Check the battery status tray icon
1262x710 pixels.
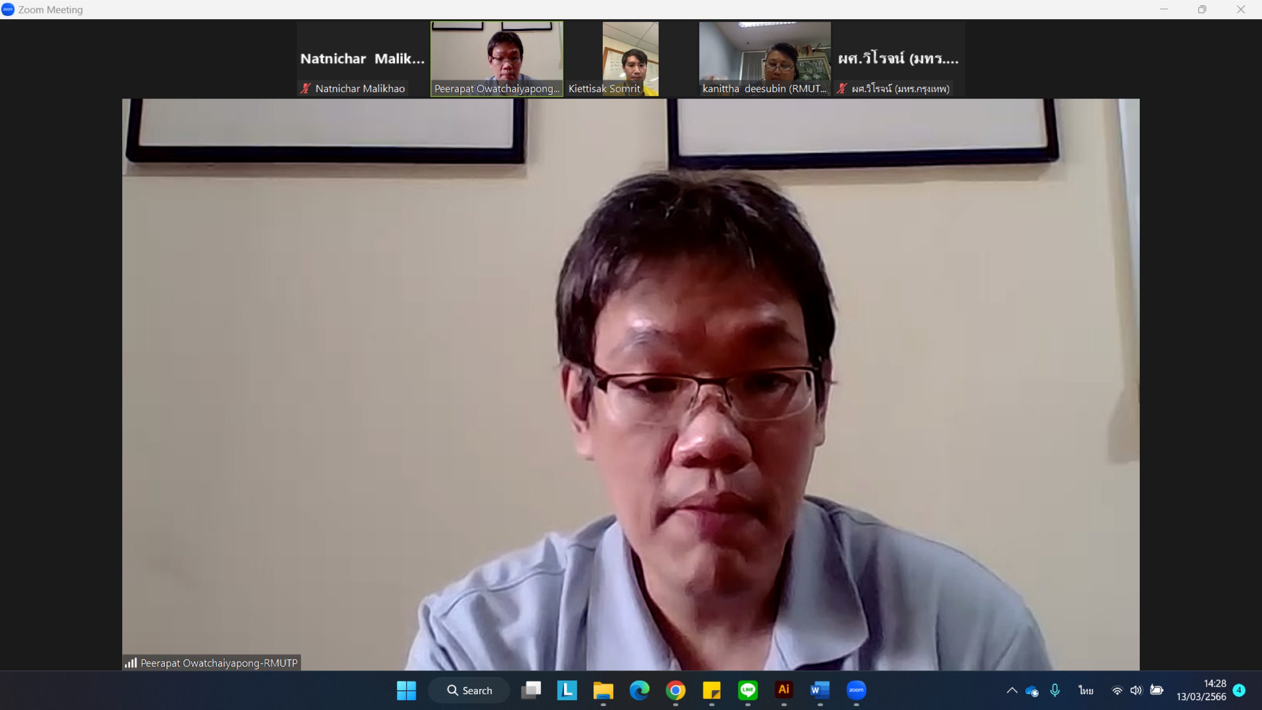coord(1157,690)
